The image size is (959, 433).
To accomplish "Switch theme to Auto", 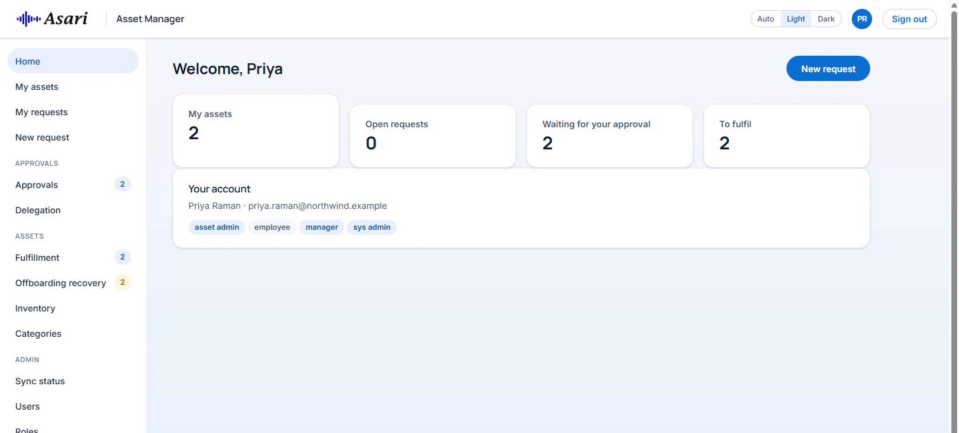I will coord(766,19).
